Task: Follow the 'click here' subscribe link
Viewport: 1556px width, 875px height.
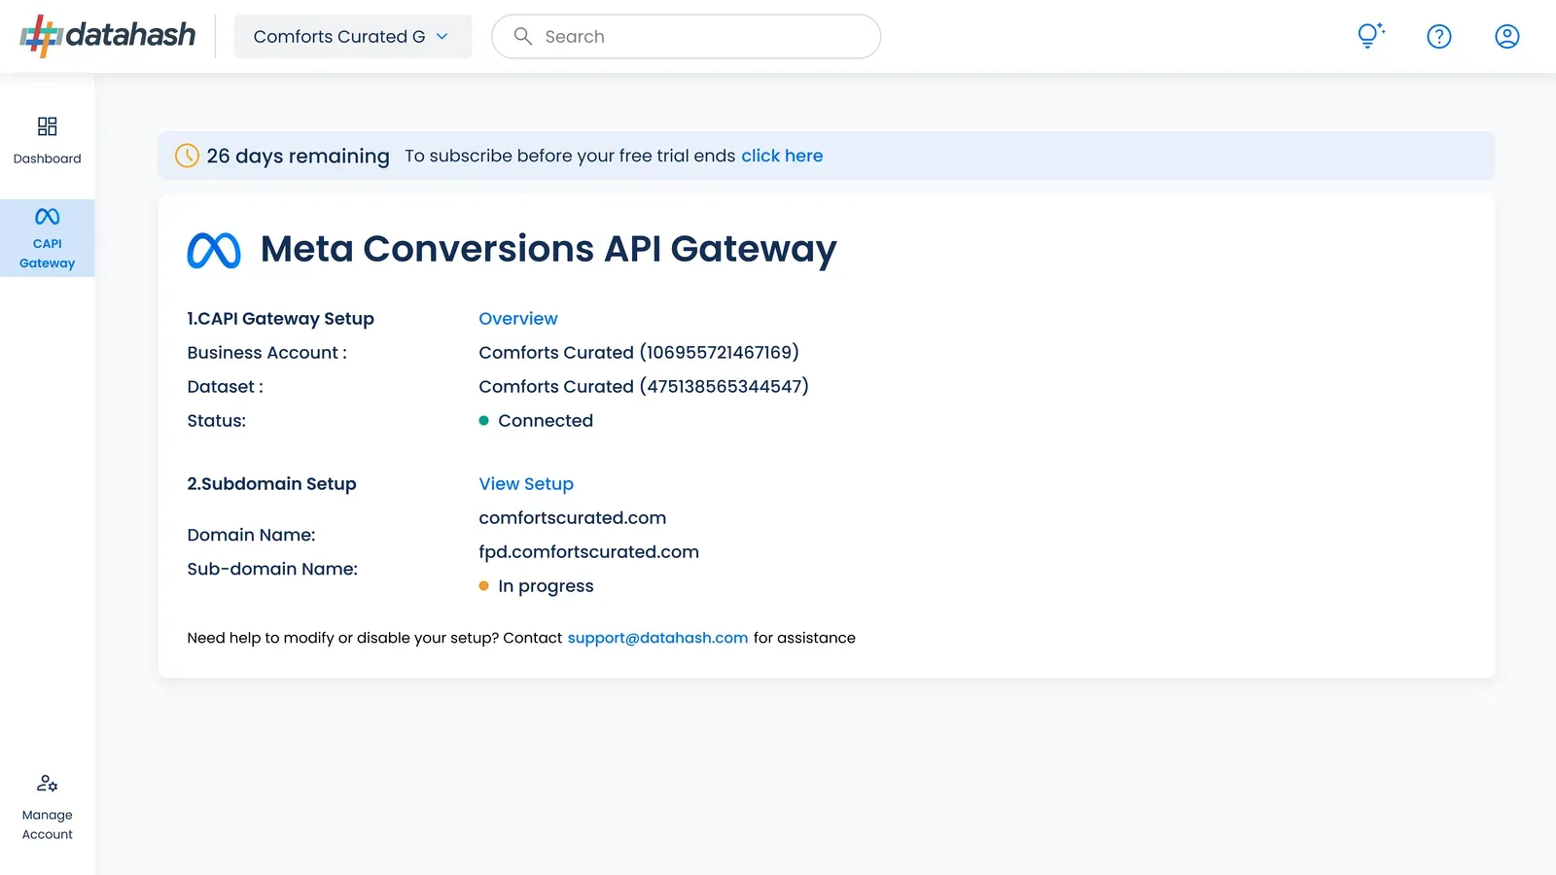Action: (782, 156)
